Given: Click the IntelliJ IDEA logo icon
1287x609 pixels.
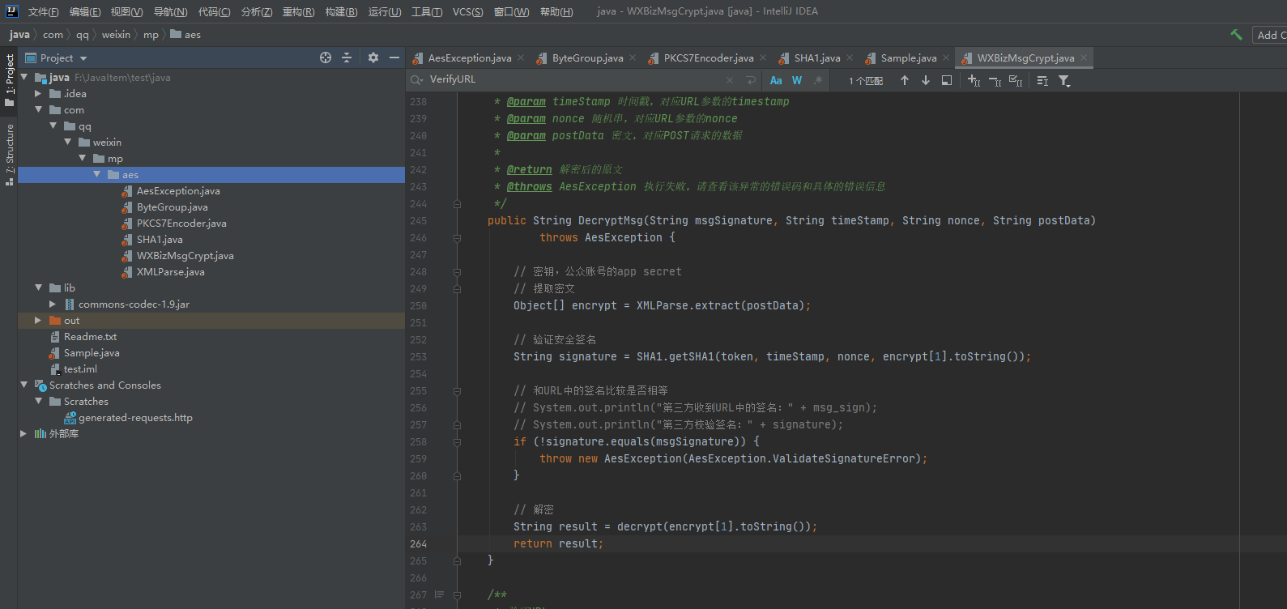Looking at the screenshot, I should (x=11, y=11).
